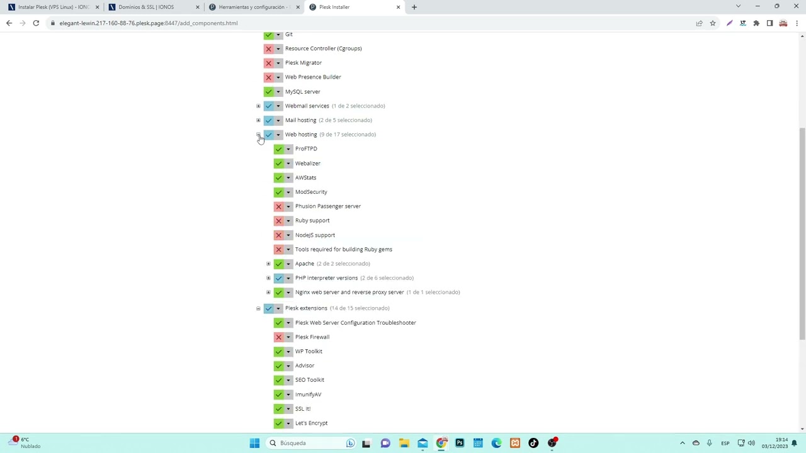
Task: Toggle the Plesk Migrator status box
Action: [x=269, y=63]
